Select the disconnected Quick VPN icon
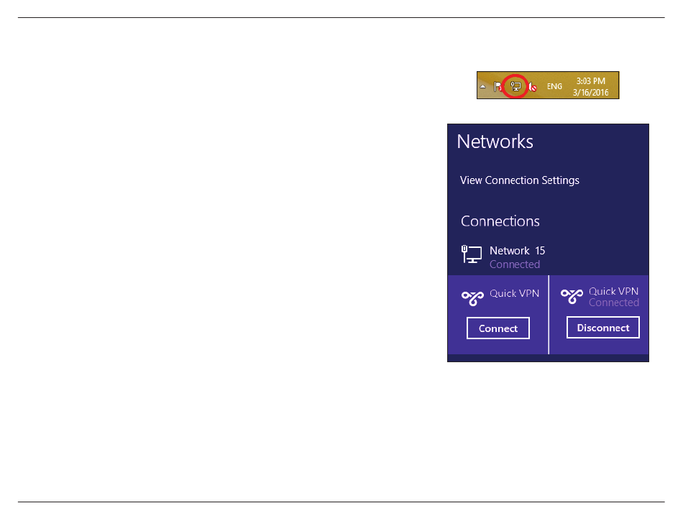The height and width of the screenshot is (521, 683). [472, 298]
